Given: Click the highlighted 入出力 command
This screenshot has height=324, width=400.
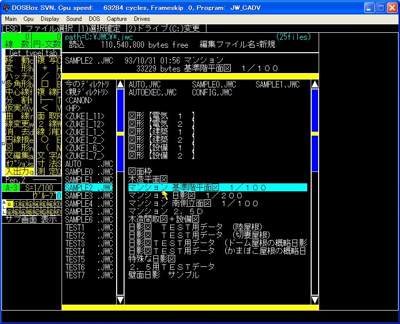Looking at the screenshot, I should tap(16, 171).
